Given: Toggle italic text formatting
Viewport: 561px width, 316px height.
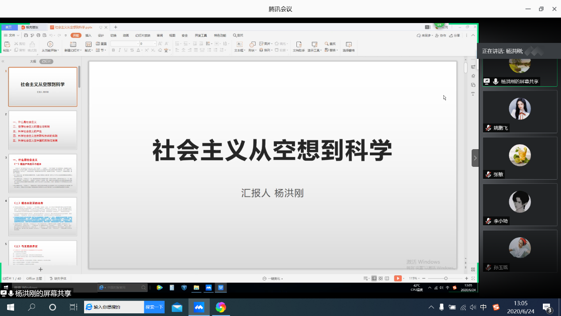Looking at the screenshot, I should tap(119, 50).
